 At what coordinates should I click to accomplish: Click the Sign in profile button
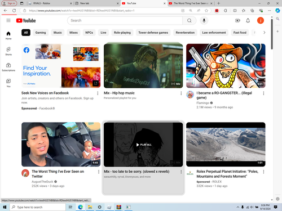coord(10,3)
